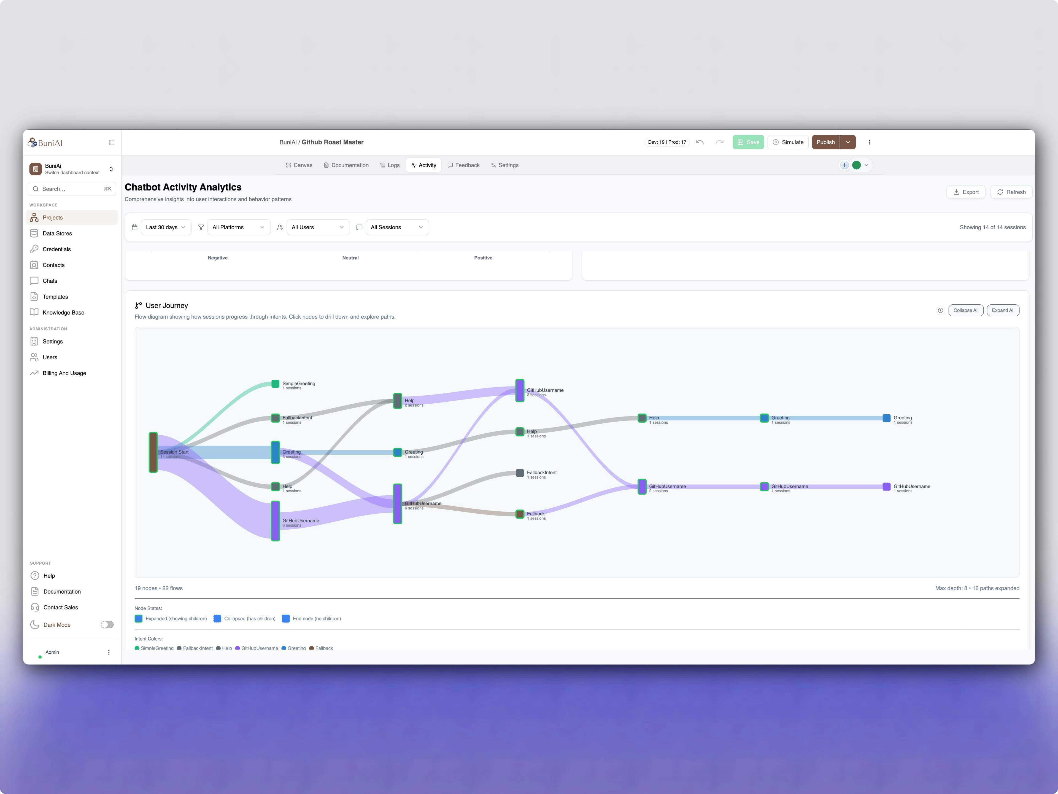1058x794 pixels.
Task: Toggle the SimpleGreeting journey node
Action: [276, 384]
